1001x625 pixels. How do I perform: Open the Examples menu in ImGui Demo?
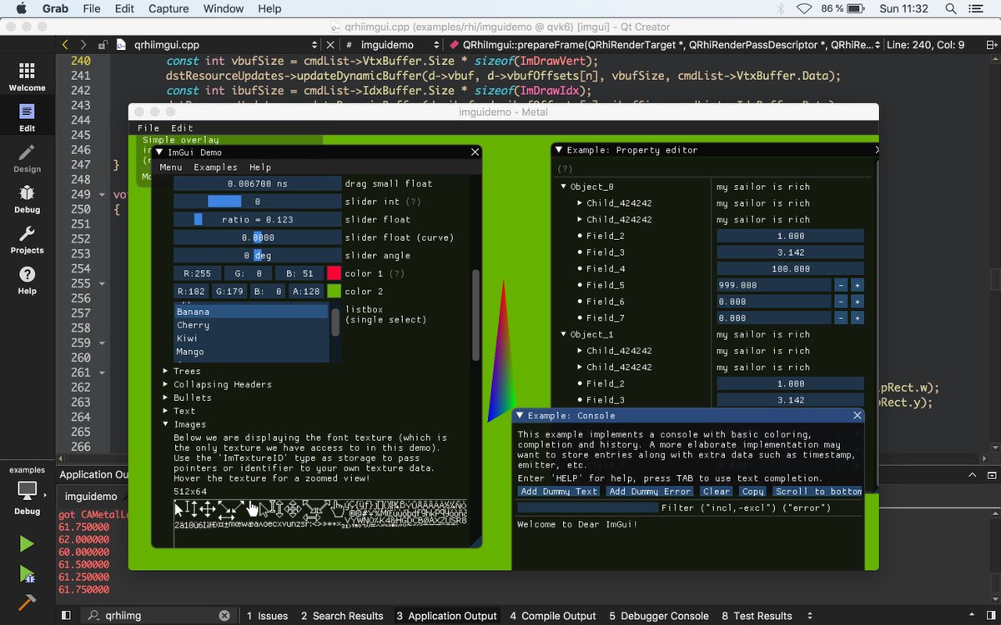point(218,167)
